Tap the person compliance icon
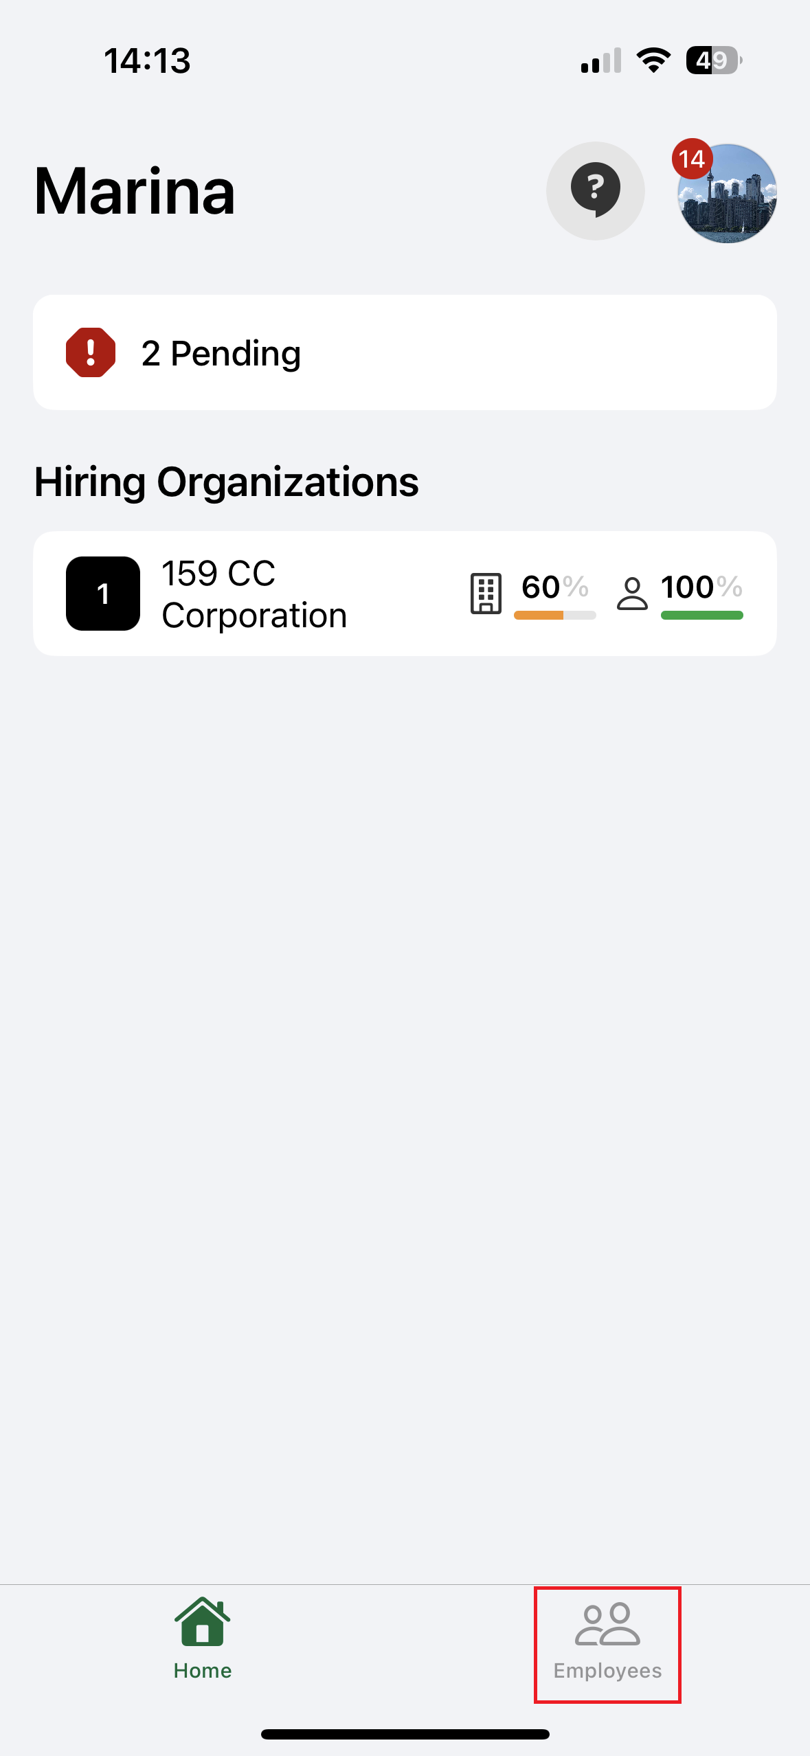Screen dimensions: 810x1756 [x=632, y=593]
